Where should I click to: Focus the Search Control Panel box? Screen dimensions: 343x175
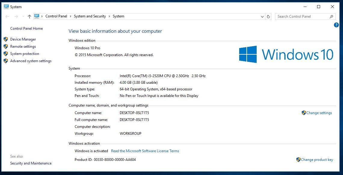[x=305, y=17]
